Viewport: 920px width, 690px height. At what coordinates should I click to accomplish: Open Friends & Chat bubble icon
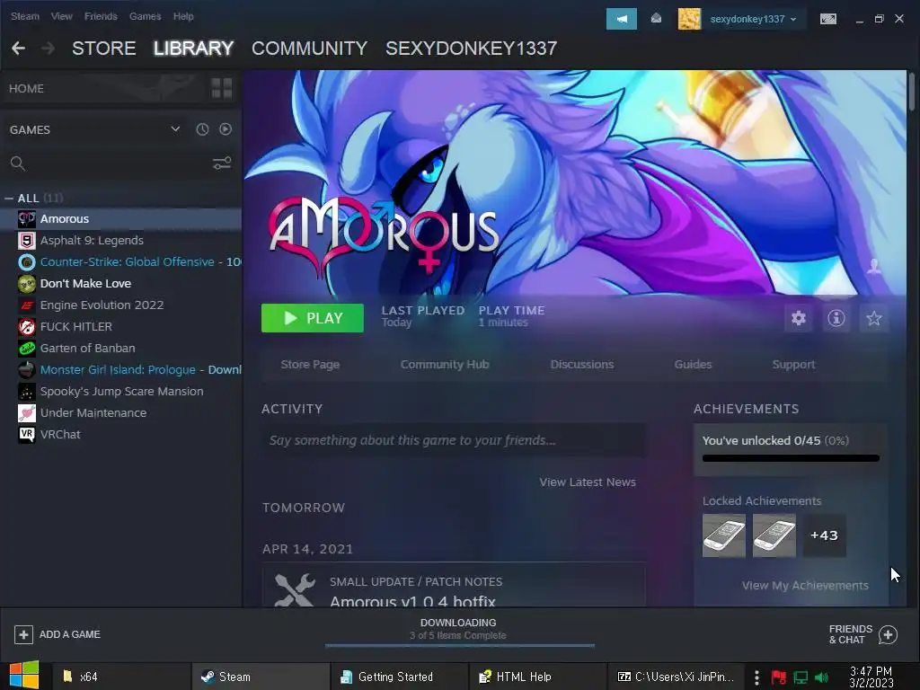point(888,634)
